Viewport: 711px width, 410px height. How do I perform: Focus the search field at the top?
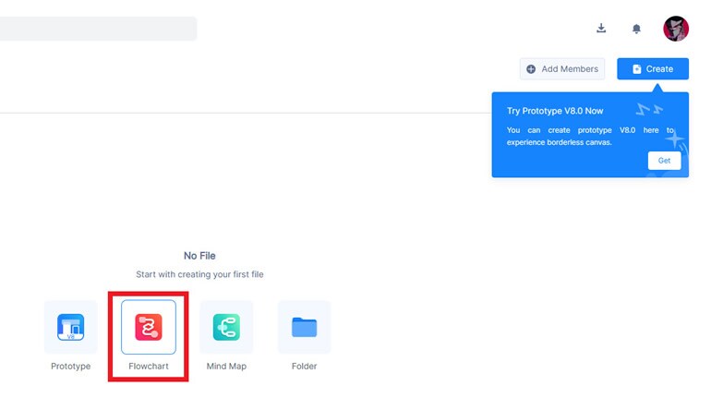click(x=99, y=29)
